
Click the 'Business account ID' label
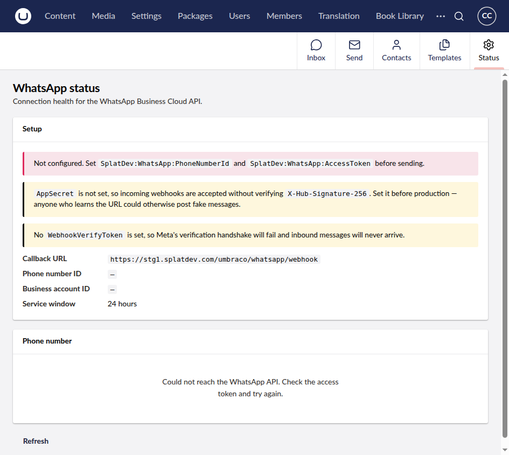(56, 289)
